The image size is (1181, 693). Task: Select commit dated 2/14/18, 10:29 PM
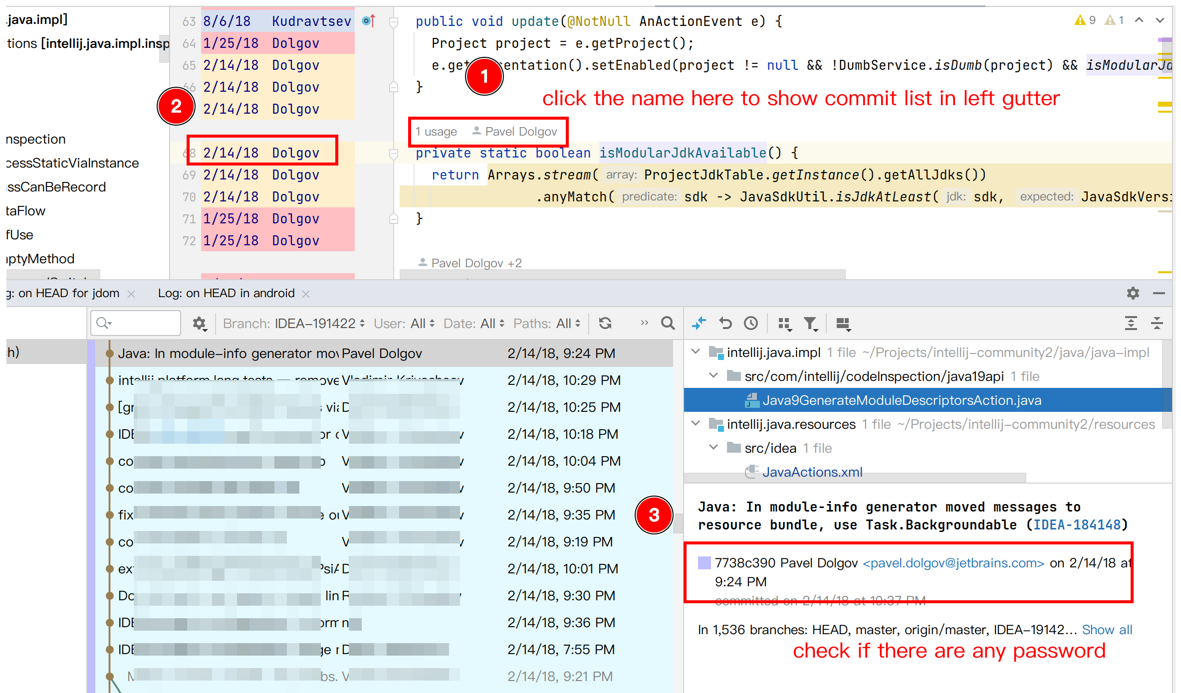pyautogui.click(x=384, y=380)
